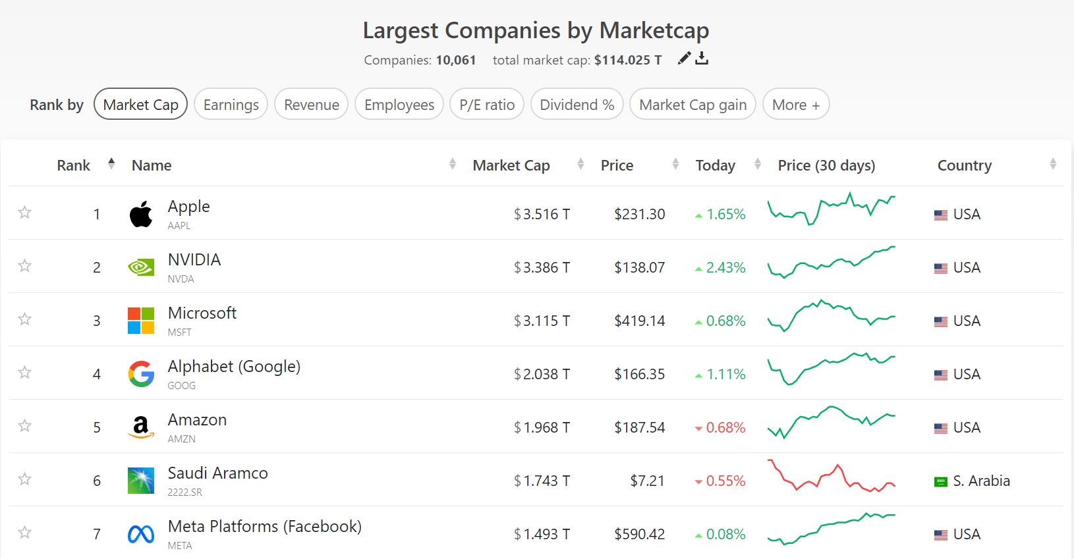Click Apple's 30-day price chart
1074x559 pixels.
[832, 209]
